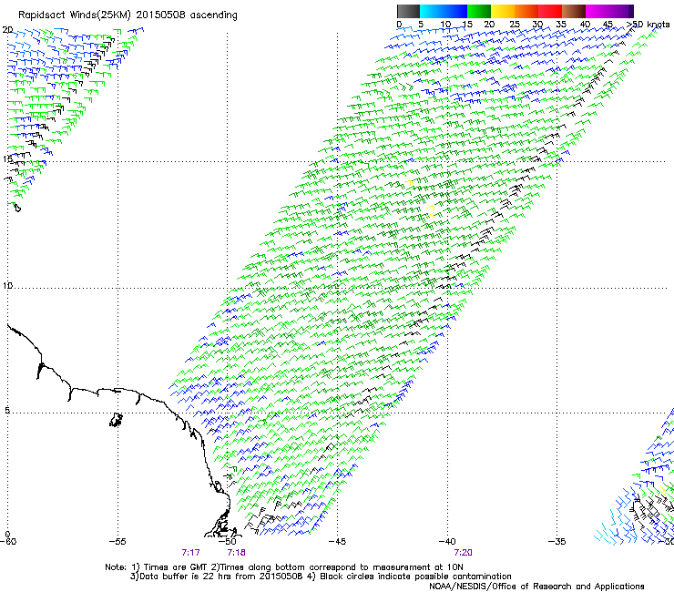
Task: Click the note line "3)Data buffer is 22 hrs"
Action: (x=321, y=577)
